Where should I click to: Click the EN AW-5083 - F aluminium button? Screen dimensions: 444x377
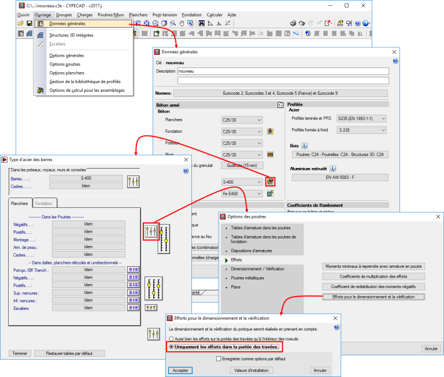[x=340, y=177]
